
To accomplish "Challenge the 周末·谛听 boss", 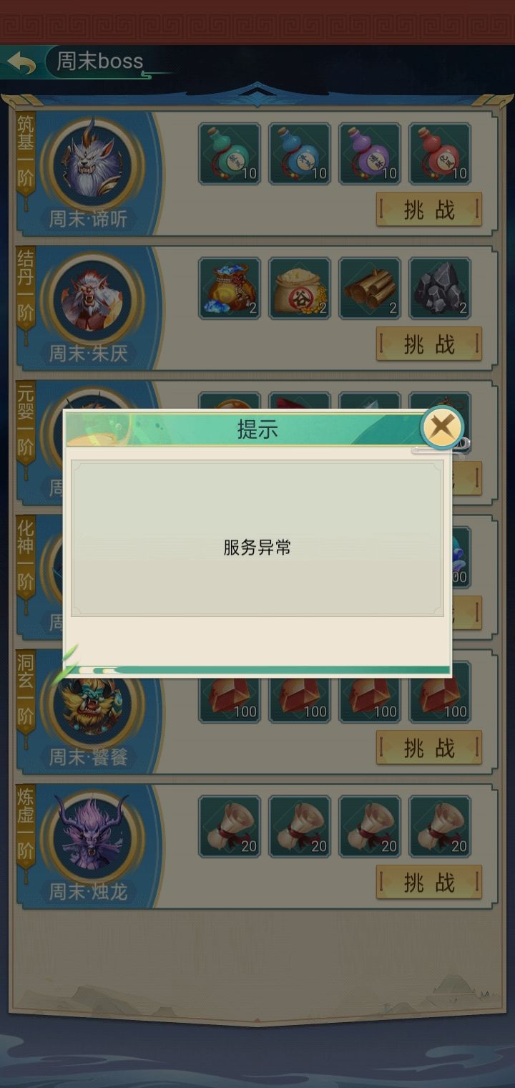I will [429, 210].
